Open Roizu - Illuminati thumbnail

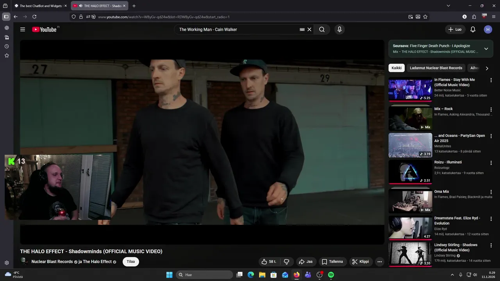(410, 172)
